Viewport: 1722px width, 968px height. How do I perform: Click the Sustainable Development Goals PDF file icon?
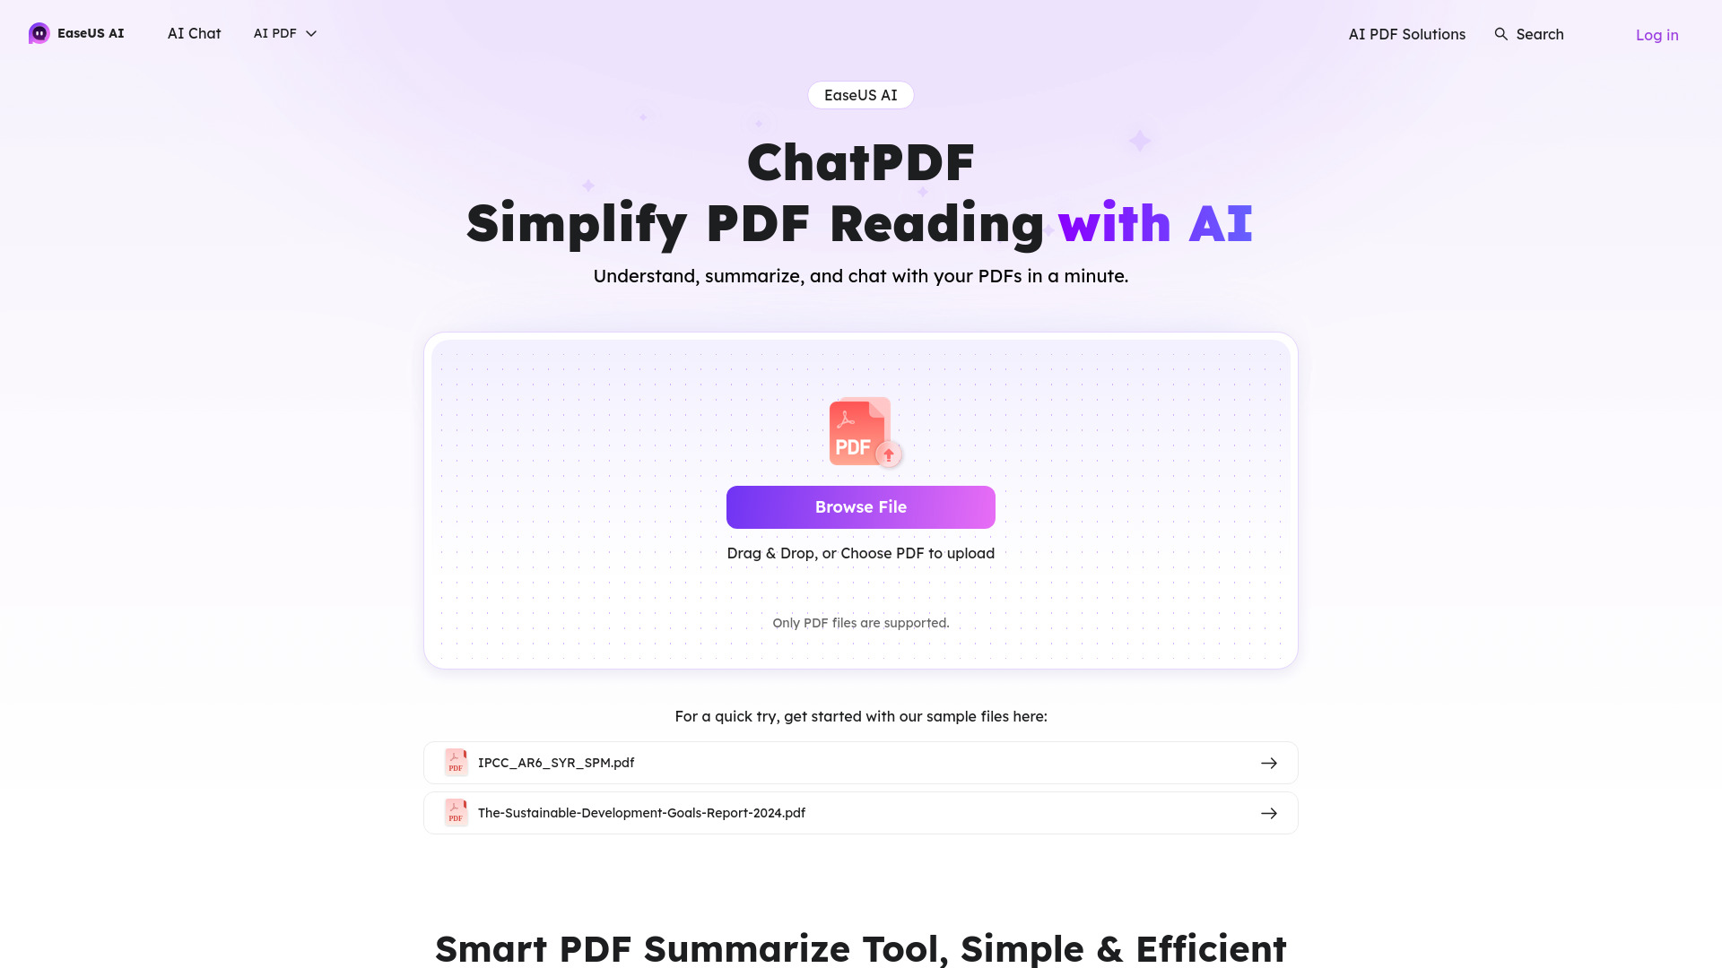[x=456, y=812]
